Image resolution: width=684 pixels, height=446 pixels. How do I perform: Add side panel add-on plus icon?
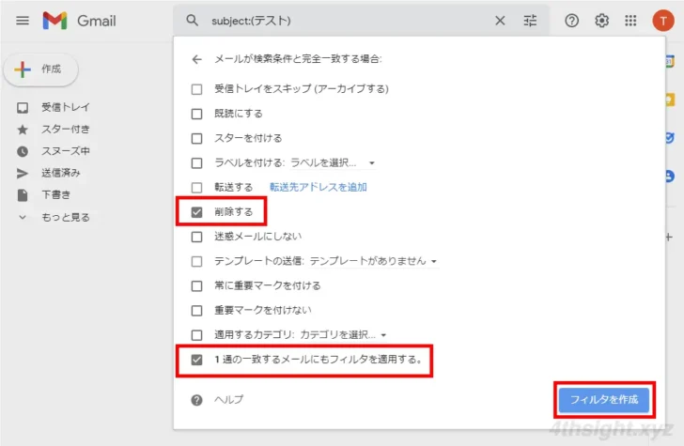(669, 238)
